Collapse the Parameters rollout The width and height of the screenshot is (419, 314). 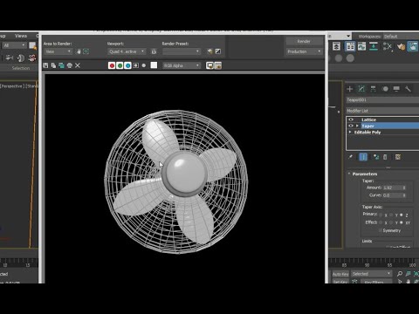365,174
